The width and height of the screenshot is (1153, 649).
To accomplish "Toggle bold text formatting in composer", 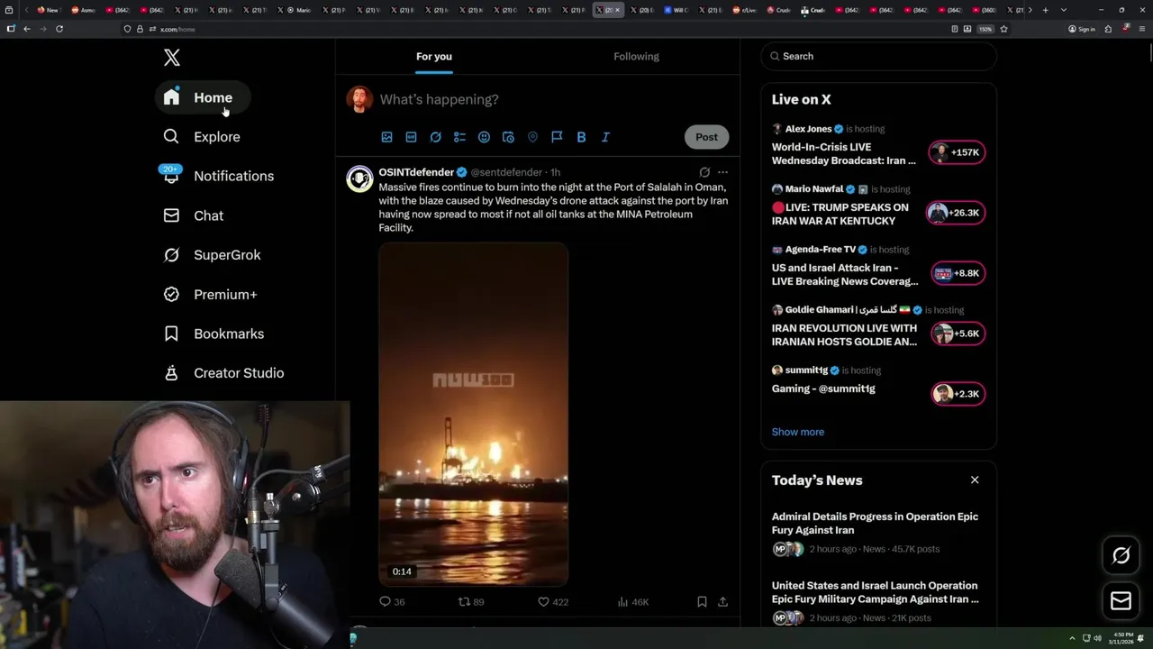I will 581,137.
